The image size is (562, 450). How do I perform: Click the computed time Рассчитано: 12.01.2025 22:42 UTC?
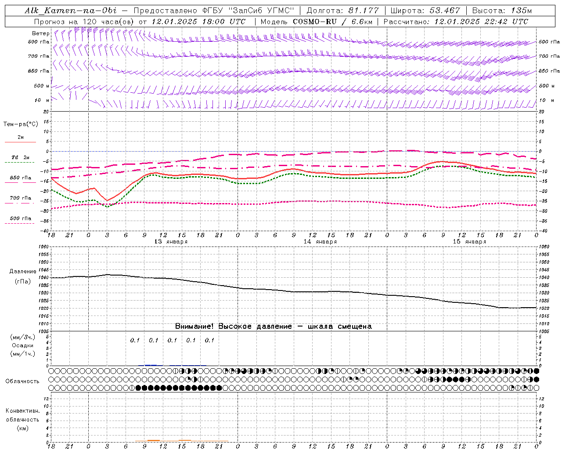click(456, 22)
